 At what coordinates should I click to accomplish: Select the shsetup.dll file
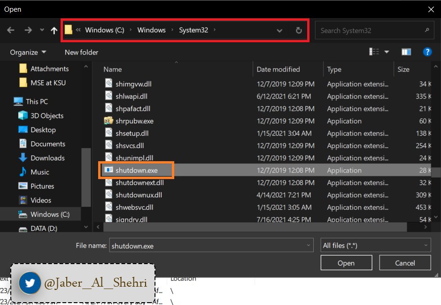tap(132, 133)
